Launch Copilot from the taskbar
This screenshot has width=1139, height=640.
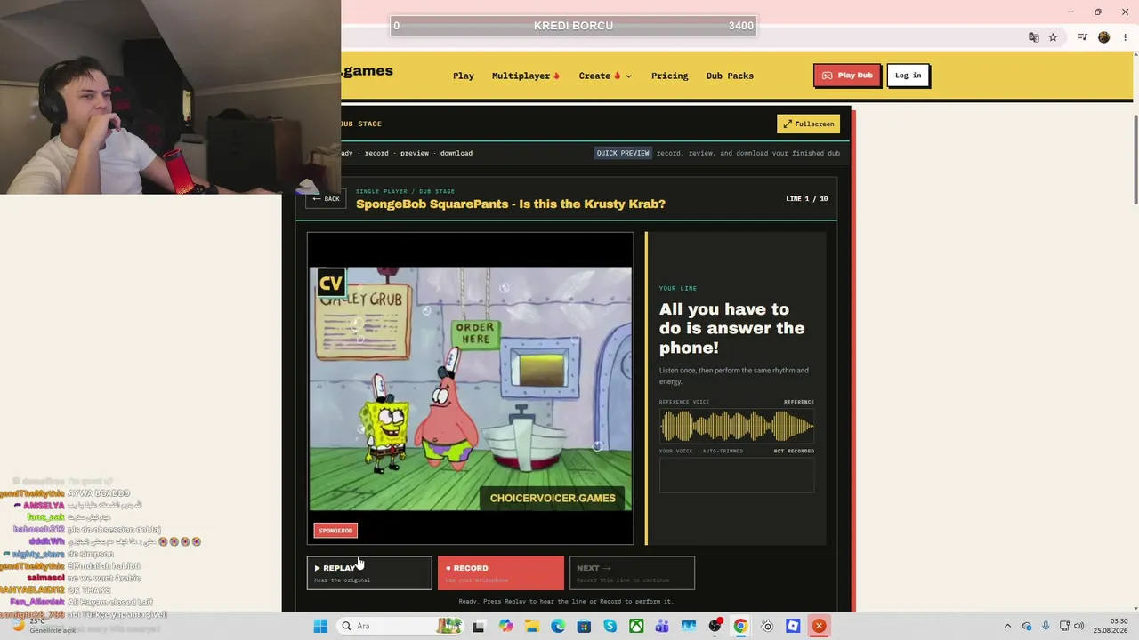(x=505, y=626)
